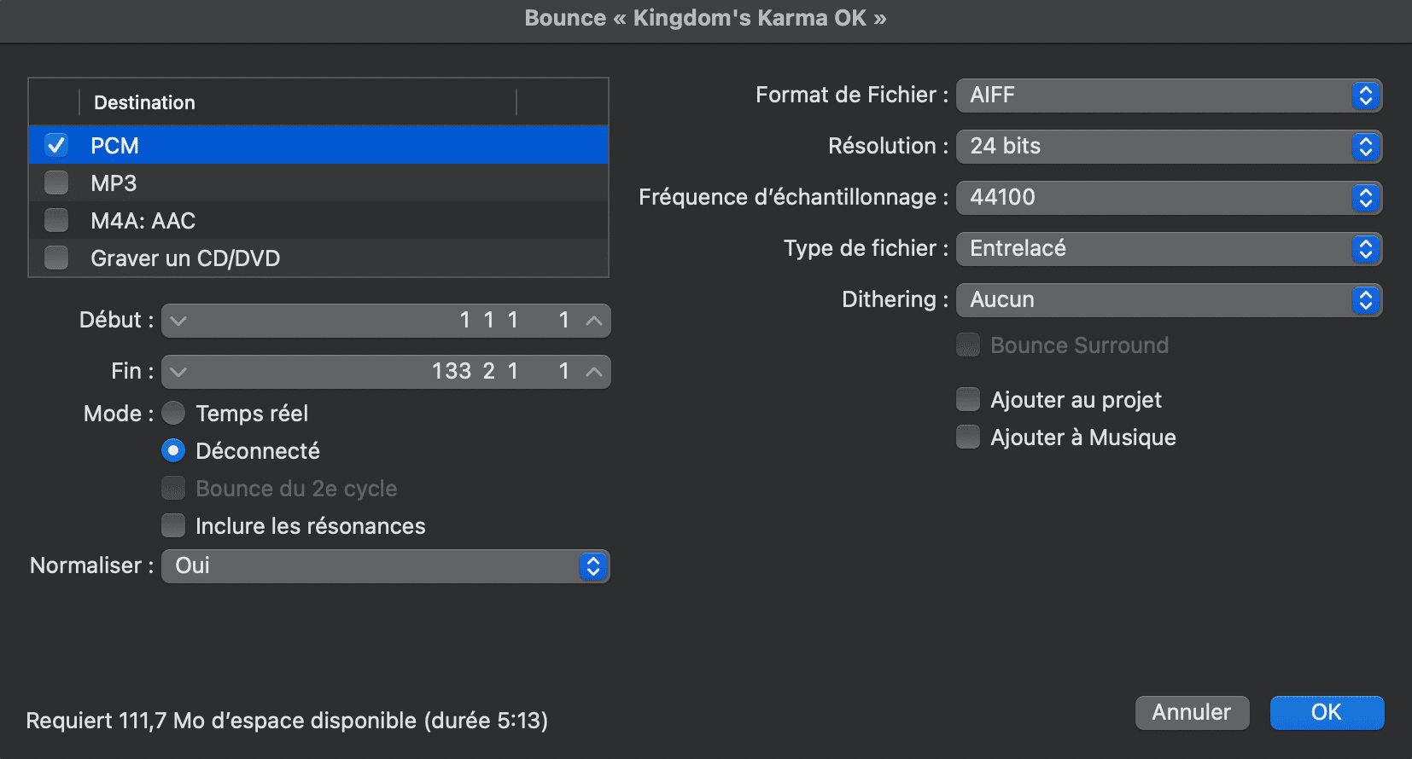
Task: Change Fréquence d'échantillonnage from 44100
Action: (1169, 198)
